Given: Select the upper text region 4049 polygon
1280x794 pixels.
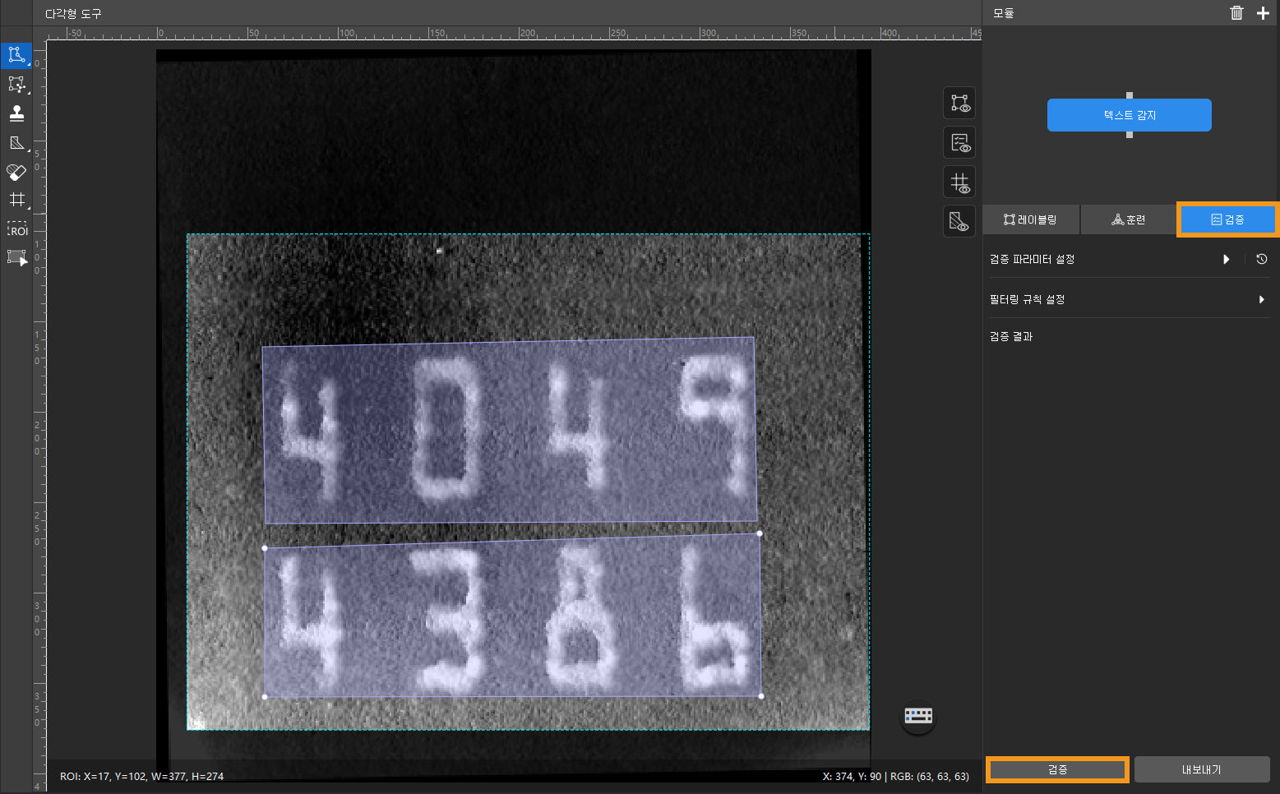Looking at the screenshot, I should coord(510,430).
